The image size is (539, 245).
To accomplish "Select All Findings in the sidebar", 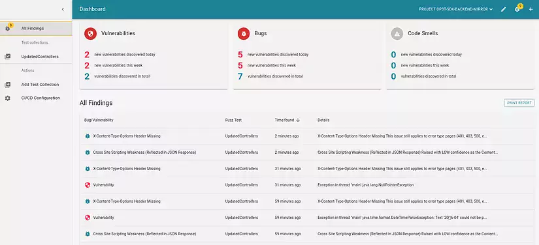I will tap(36, 29).
